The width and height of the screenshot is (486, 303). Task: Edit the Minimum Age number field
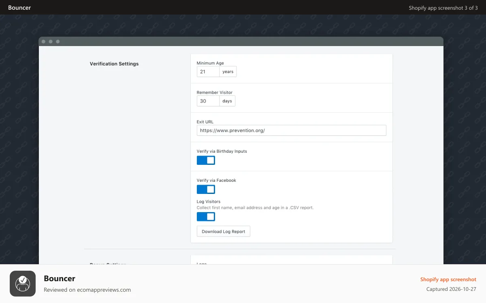click(208, 72)
